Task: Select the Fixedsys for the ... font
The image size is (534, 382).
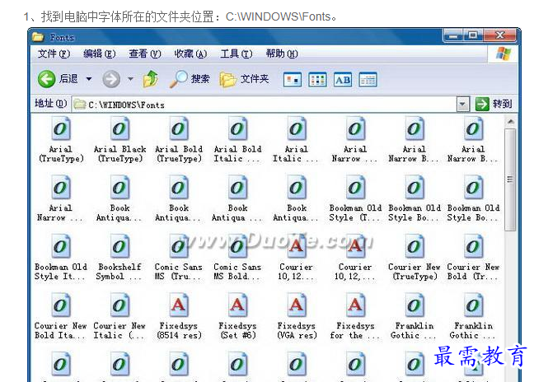Action: point(355,316)
